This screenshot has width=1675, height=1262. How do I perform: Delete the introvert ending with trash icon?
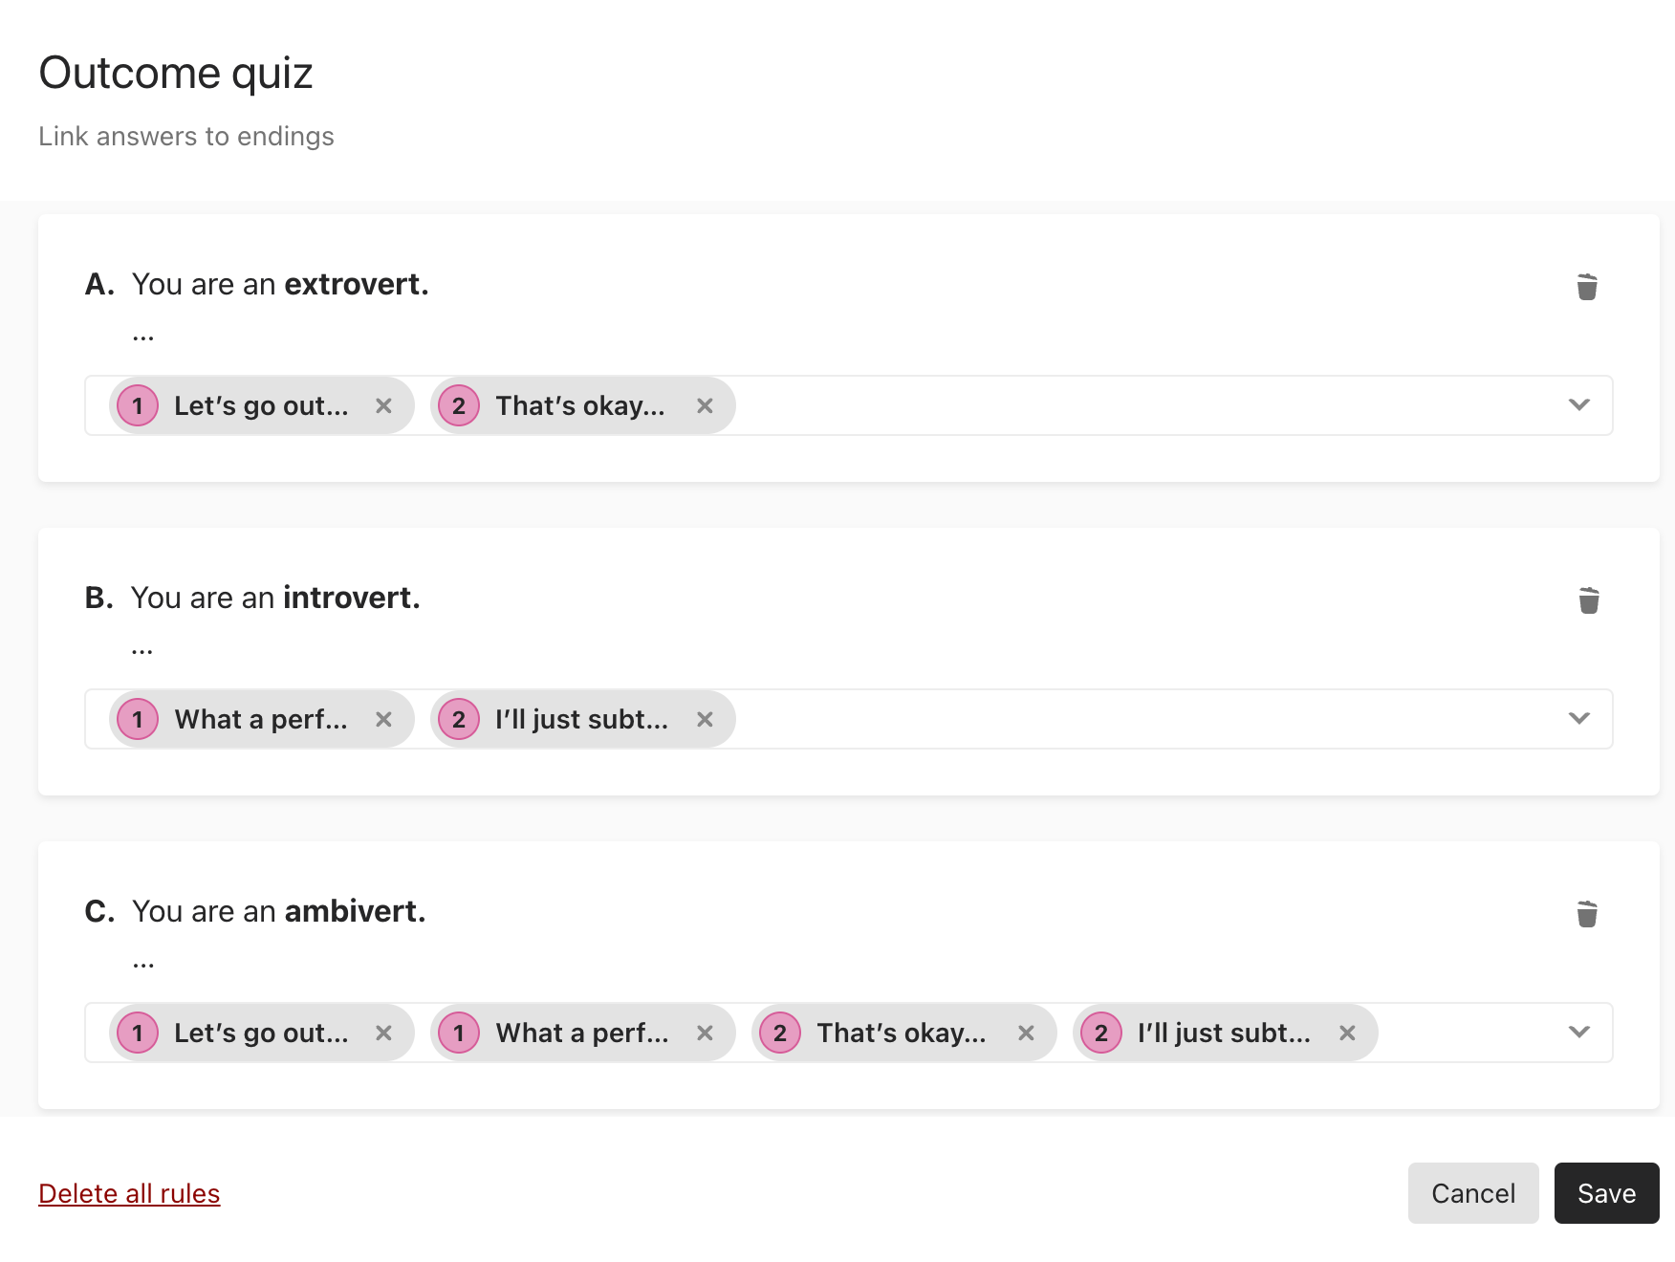[1589, 600]
